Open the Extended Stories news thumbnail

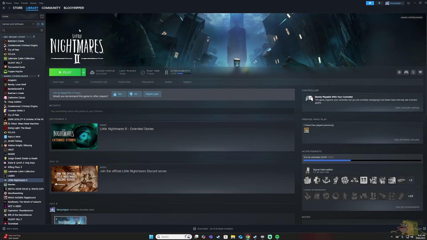[x=74, y=136]
